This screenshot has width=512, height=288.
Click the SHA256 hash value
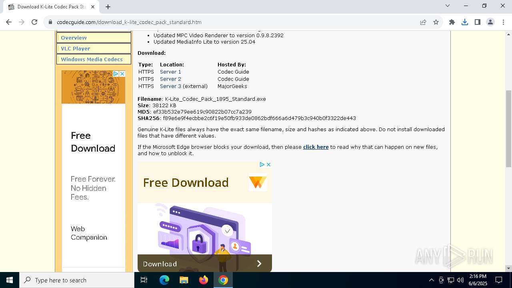pos(259,118)
